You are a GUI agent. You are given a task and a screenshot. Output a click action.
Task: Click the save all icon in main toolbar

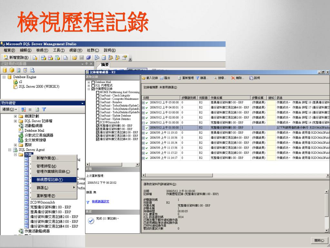[x=88, y=57]
